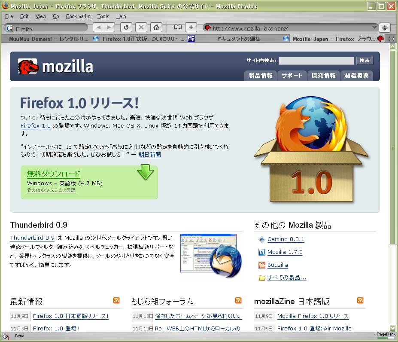Click the その他のシステムと言語 link

coord(51,190)
